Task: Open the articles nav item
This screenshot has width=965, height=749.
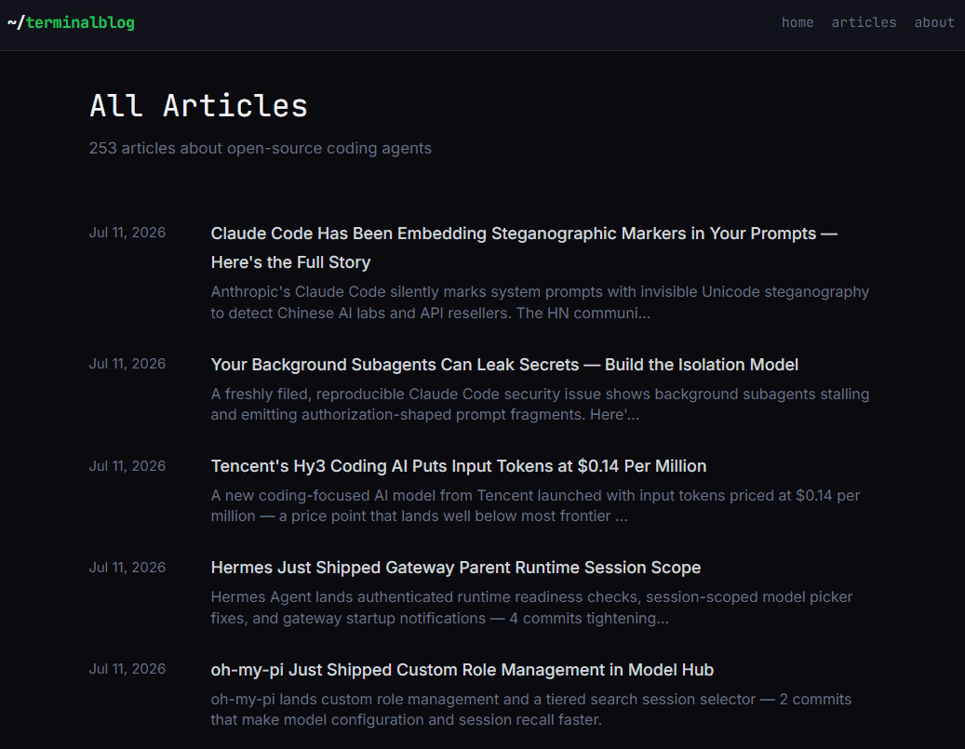Action: [x=864, y=22]
